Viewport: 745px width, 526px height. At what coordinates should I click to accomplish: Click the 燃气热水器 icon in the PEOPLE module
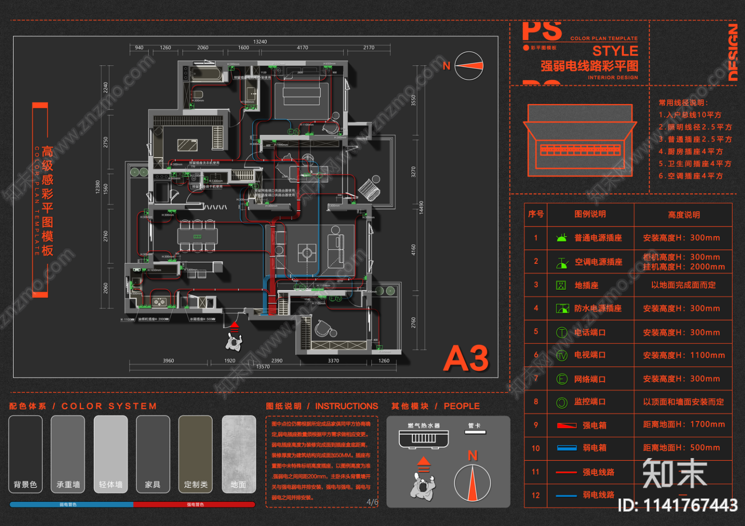tap(424, 439)
